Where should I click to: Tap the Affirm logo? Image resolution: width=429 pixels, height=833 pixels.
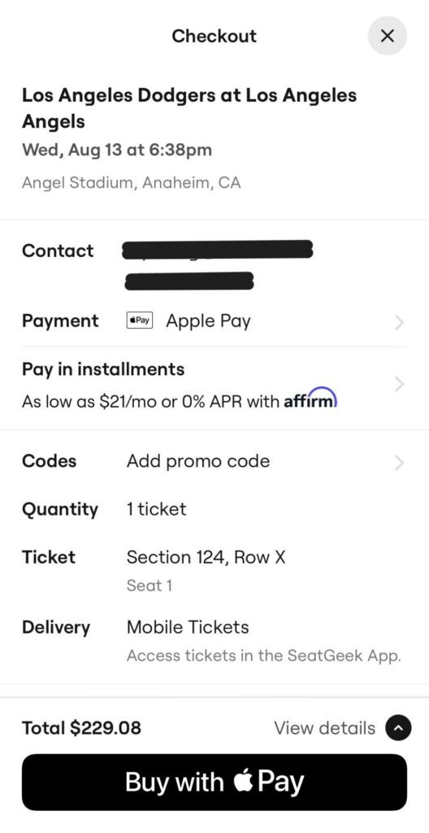310,399
